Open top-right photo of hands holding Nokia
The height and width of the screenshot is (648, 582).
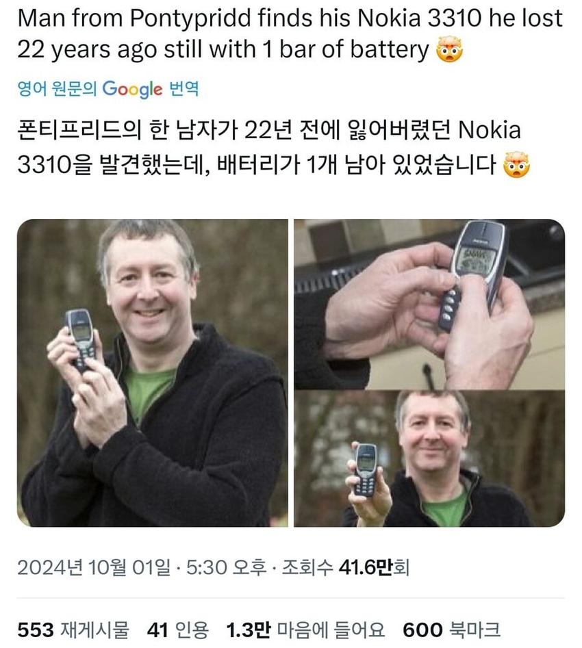[x=429, y=304]
